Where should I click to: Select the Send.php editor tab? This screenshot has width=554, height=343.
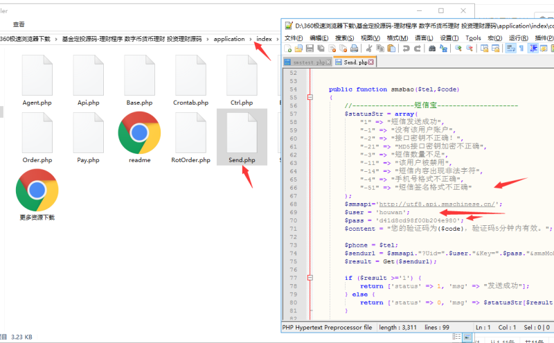pyautogui.click(x=355, y=62)
